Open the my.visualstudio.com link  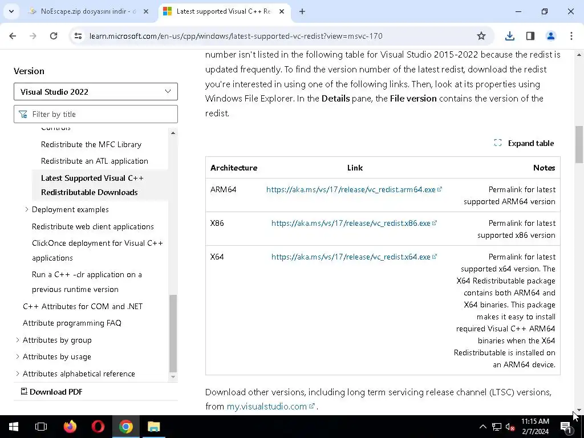271,406
